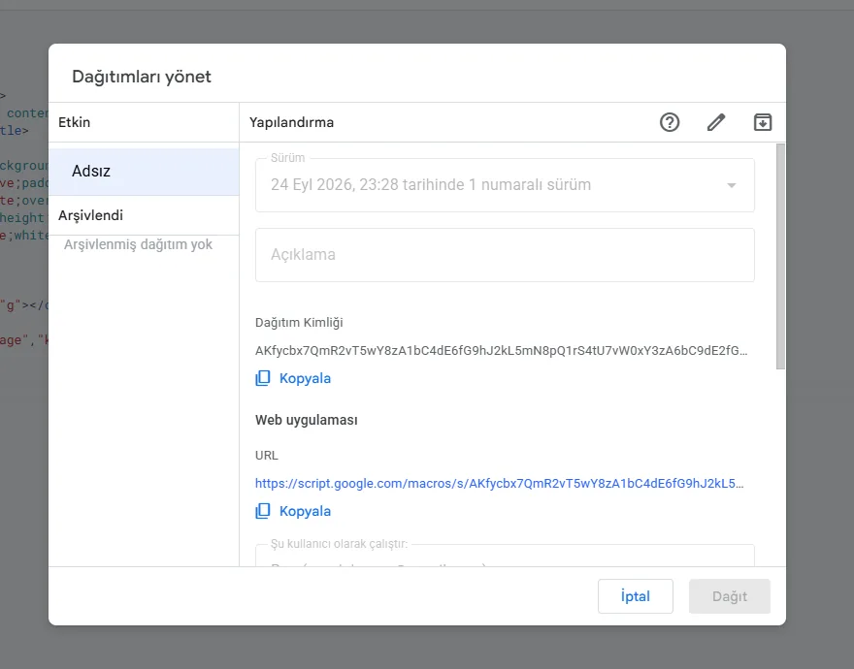Click the Dağıtım Kimliği ID text
This screenshot has height=669, width=854.
tap(501, 351)
